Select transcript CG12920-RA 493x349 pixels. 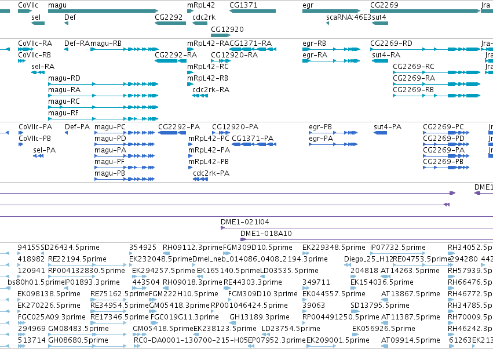[234, 55]
